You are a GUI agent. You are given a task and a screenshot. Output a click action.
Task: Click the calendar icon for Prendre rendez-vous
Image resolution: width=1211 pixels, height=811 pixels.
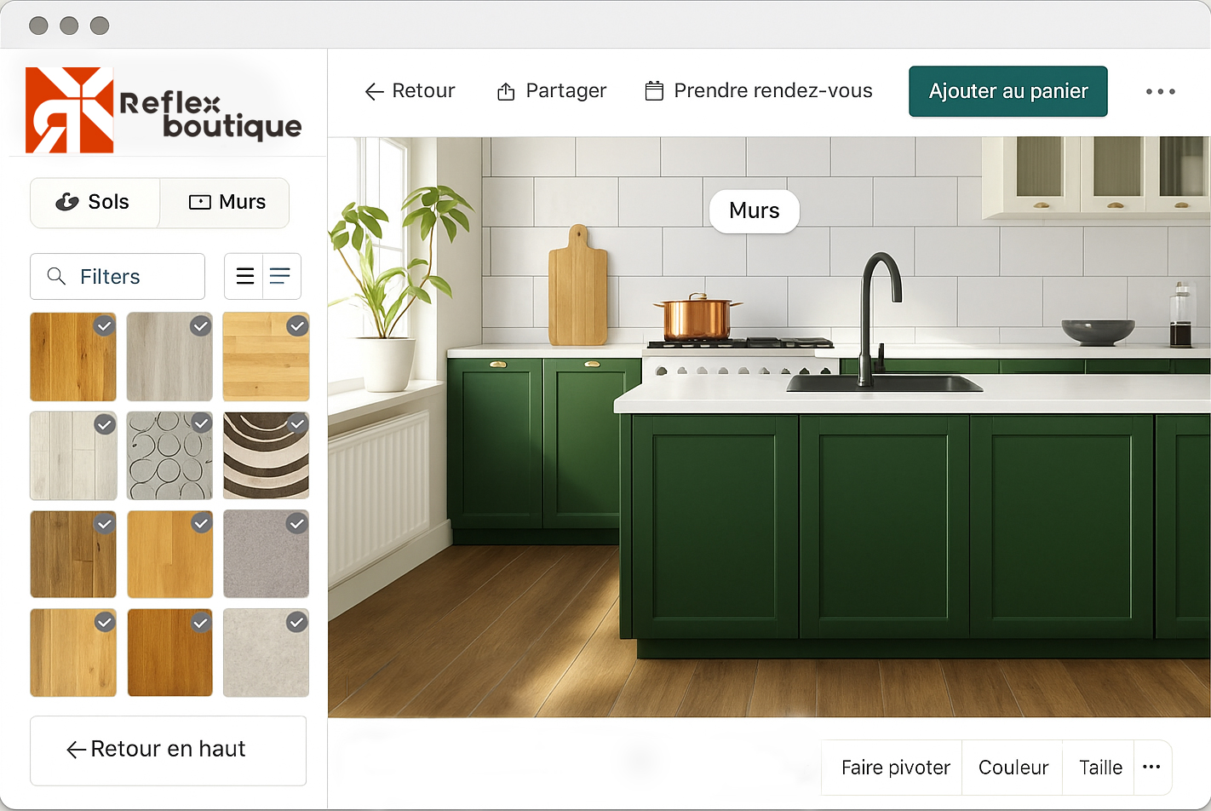click(x=654, y=90)
